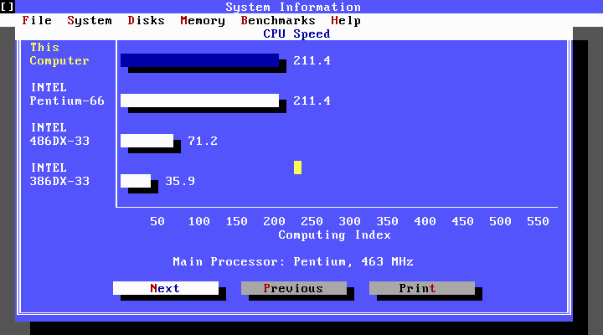Click the 211.4 value beside This Computer
The height and width of the screenshot is (335, 603).
click(312, 60)
